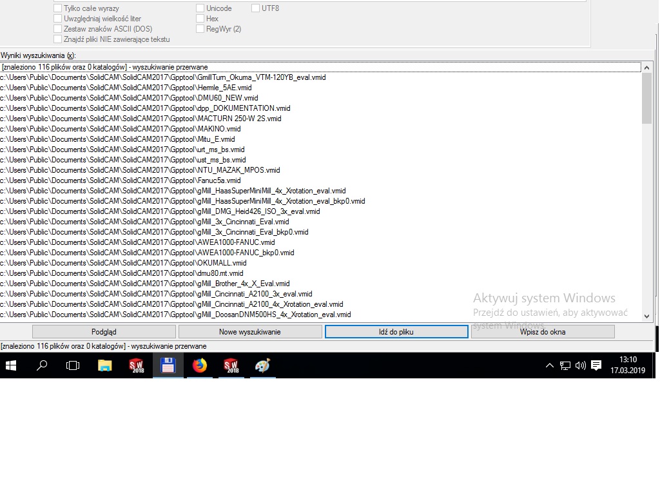
Task: Choose the NTU_MAZAK_MPOS.vmid result
Action: [x=320, y=170]
